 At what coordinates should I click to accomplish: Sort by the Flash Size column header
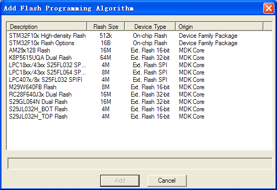point(105,27)
